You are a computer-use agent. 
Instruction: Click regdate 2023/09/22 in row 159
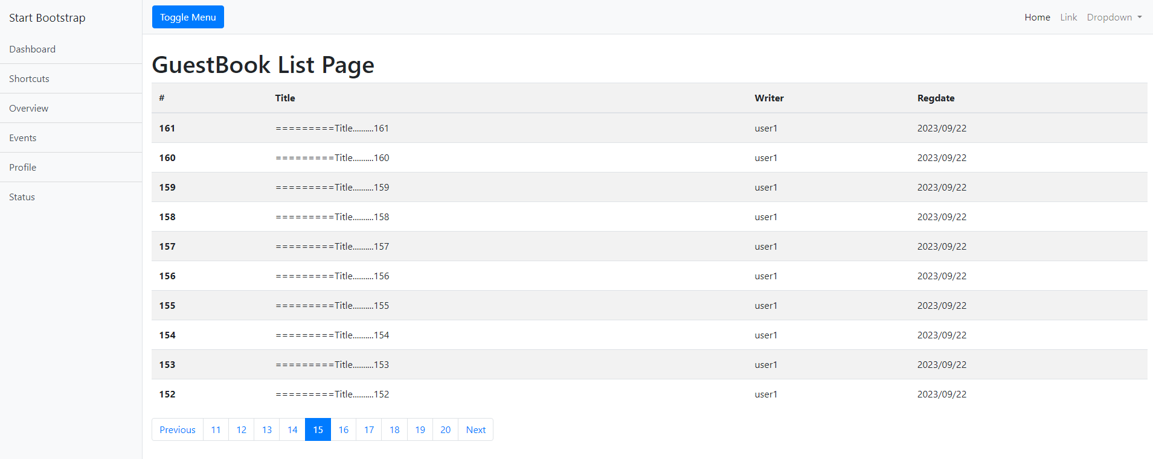942,187
